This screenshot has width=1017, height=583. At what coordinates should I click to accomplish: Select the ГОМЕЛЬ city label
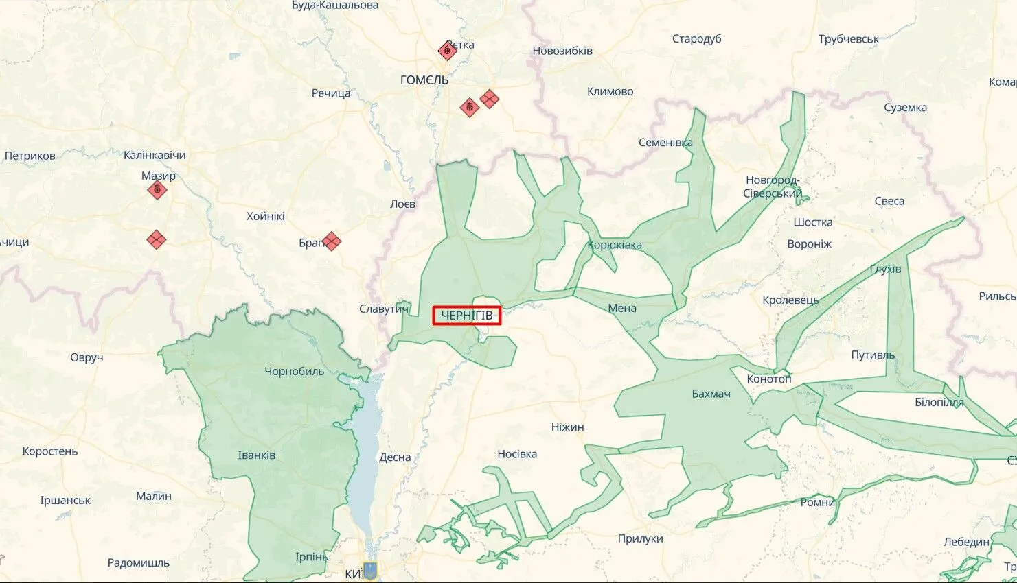pyautogui.click(x=424, y=80)
